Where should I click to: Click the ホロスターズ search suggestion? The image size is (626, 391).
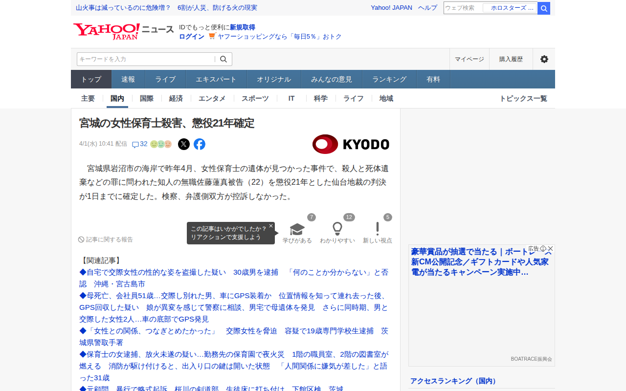click(x=510, y=8)
